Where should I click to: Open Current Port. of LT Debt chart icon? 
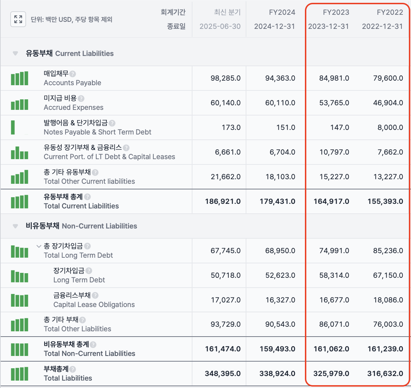click(x=19, y=153)
